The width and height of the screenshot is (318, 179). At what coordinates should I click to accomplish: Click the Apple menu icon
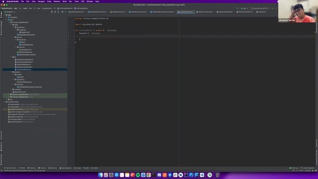click(x=3, y=1)
